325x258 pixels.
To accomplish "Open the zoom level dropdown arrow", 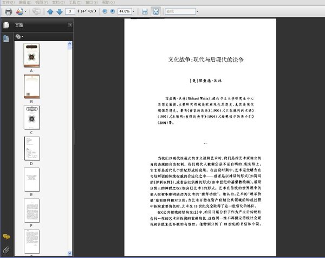I will pyautogui.click(x=133, y=11).
